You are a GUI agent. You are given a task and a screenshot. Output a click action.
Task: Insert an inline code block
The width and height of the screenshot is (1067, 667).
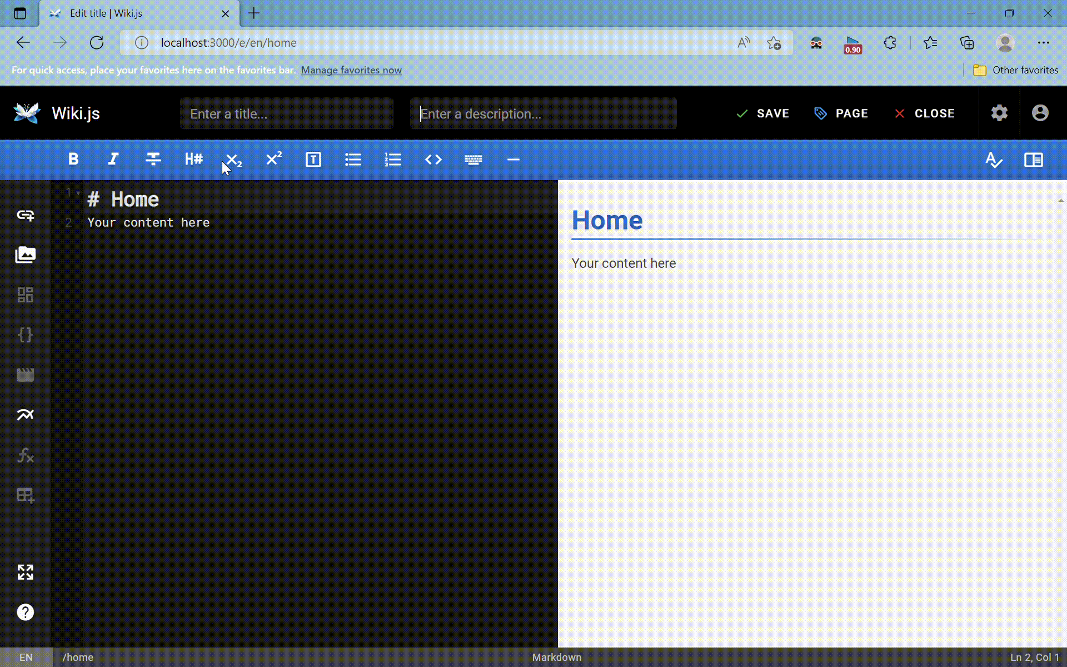point(433,160)
